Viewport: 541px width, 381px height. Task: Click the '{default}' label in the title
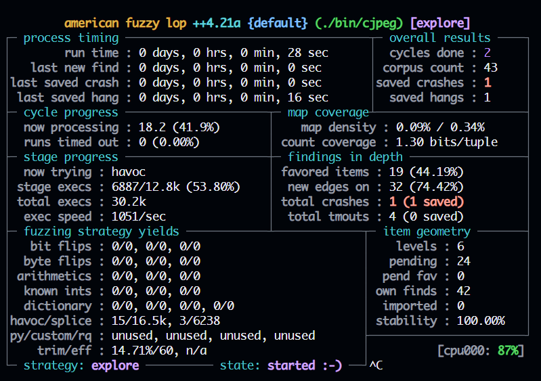point(278,23)
